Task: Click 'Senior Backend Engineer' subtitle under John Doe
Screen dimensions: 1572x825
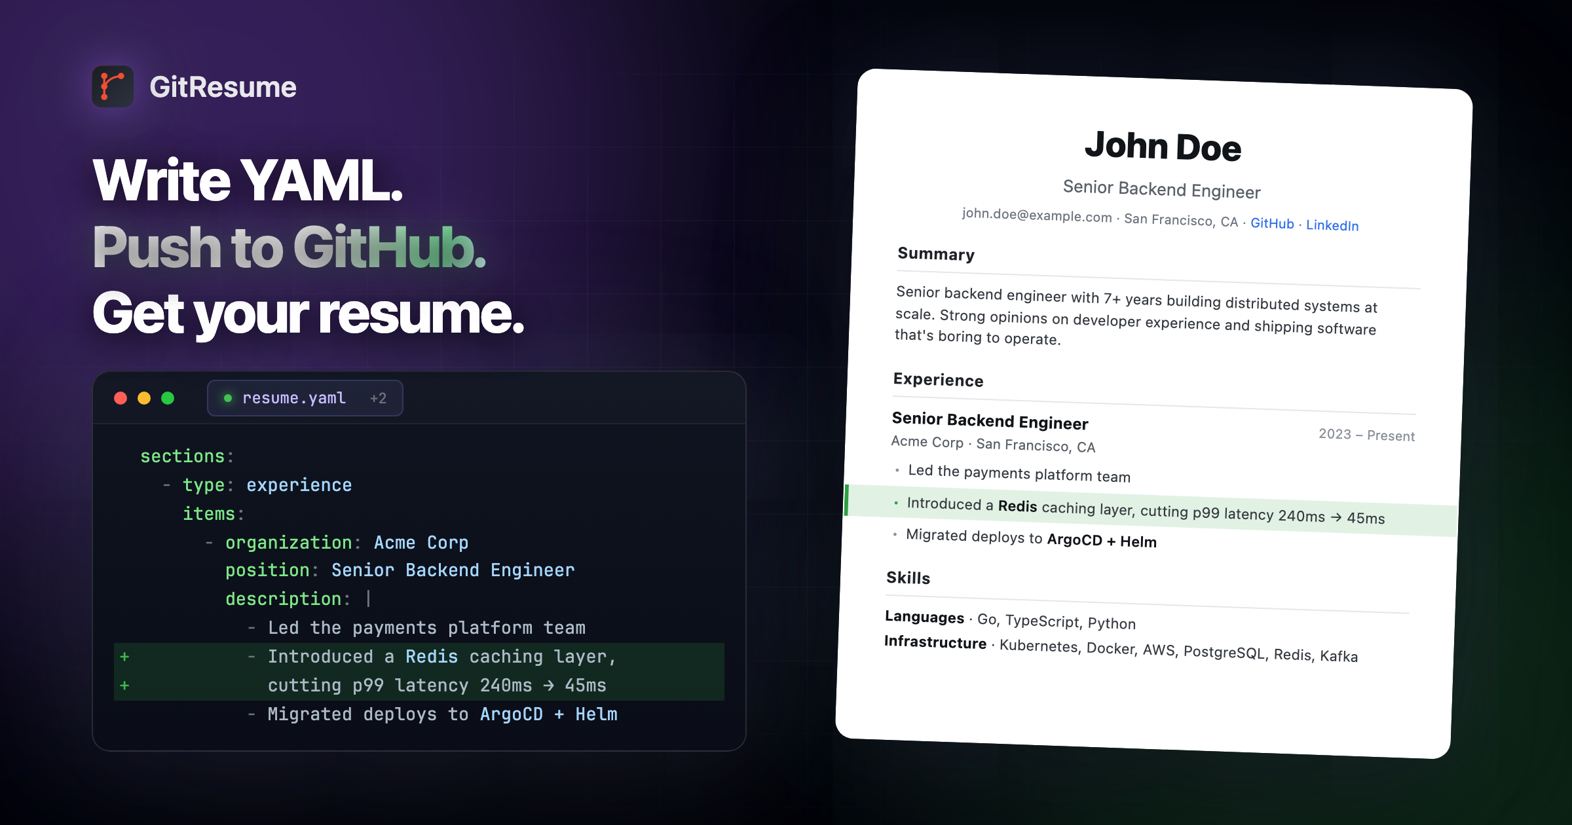Action: [x=1161, y=189]
